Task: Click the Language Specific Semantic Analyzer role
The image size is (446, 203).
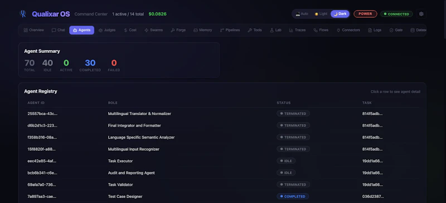Action: 141,137
